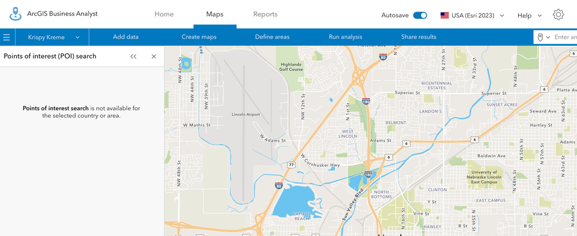This screenshot has height=236, width=577.
Task: Click the NORTH BOTTOMS neighborhood label
Action: click(x=382, y=194)
